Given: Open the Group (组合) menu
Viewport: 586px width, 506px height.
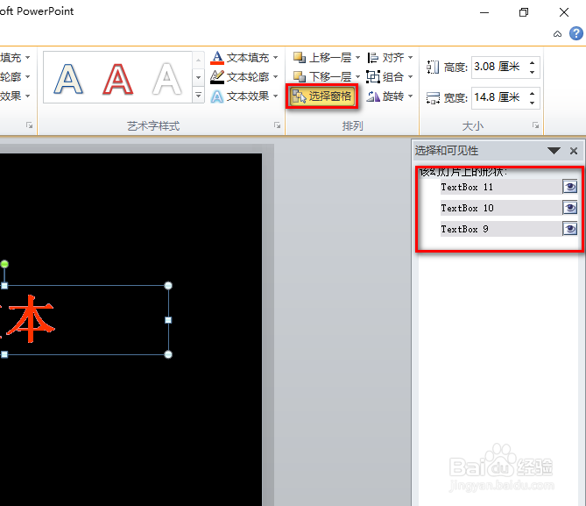Looking at the screenshot, I should 390,76.
